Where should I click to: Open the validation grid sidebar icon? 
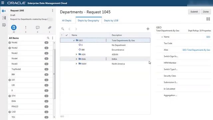[x=4, y=25]
